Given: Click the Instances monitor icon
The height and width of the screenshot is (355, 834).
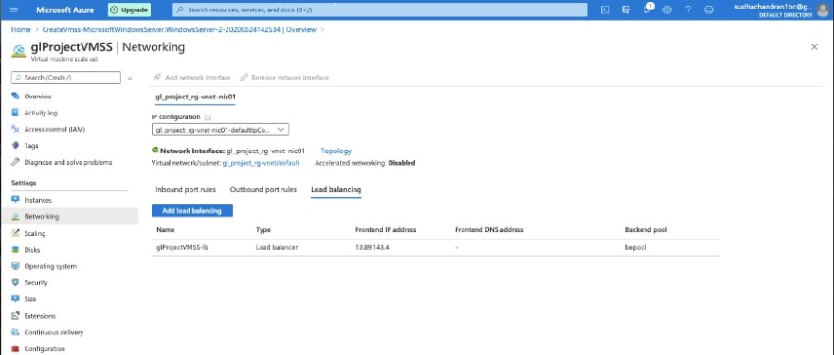Looking at the screenshot, I should [x=15, y=200].
